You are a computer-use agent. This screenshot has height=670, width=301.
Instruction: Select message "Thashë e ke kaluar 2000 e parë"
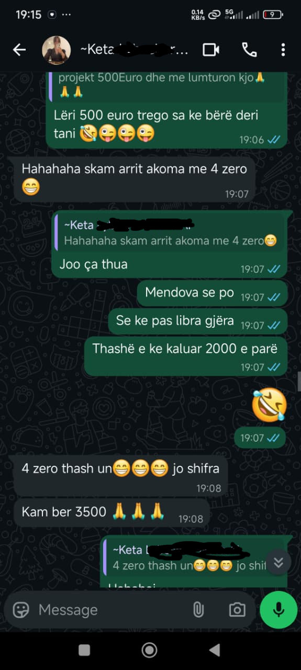[185, 356]
